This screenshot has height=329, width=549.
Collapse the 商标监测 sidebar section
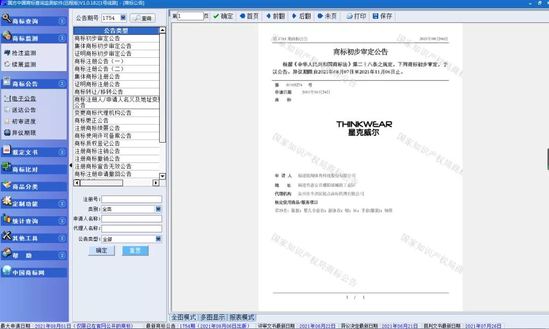pos(62,38)
